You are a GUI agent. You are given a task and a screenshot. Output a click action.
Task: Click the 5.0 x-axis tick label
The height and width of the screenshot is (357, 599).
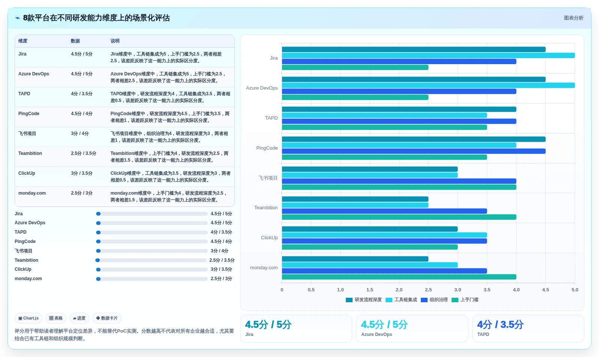click(575, 290)
